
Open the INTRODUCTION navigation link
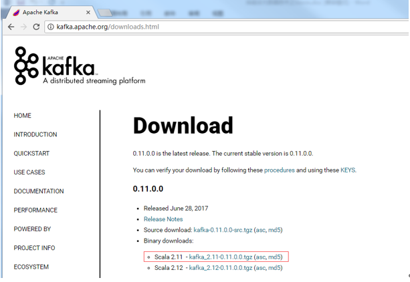35,134
